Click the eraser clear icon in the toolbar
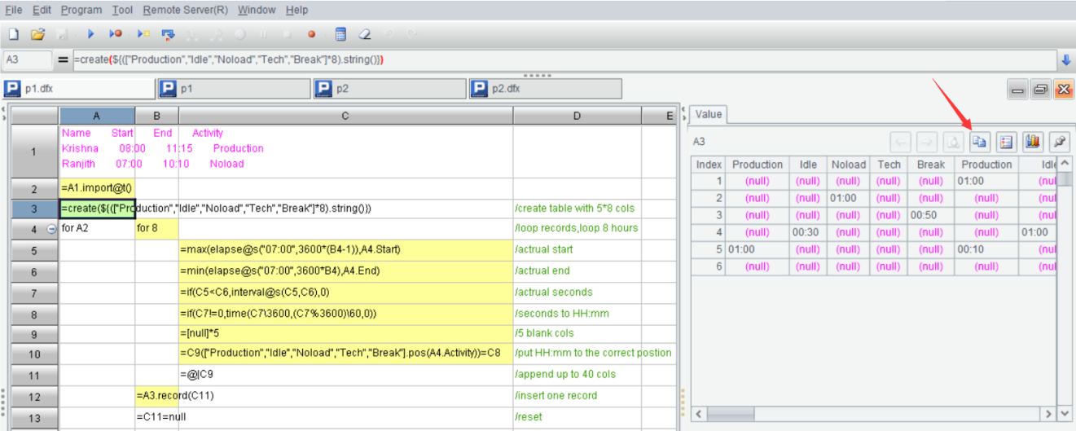Viewport: 1076px width, 431px height. (x=365, y=34)
